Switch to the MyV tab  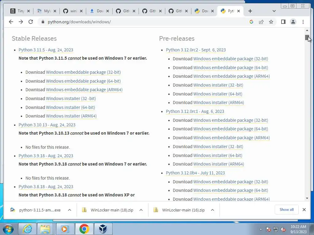coord(44,11)
